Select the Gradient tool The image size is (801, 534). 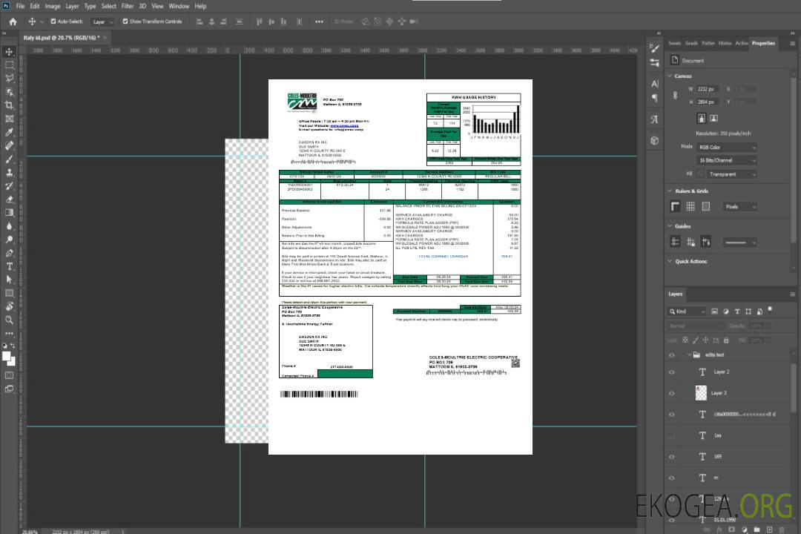(x=9, y=213)
